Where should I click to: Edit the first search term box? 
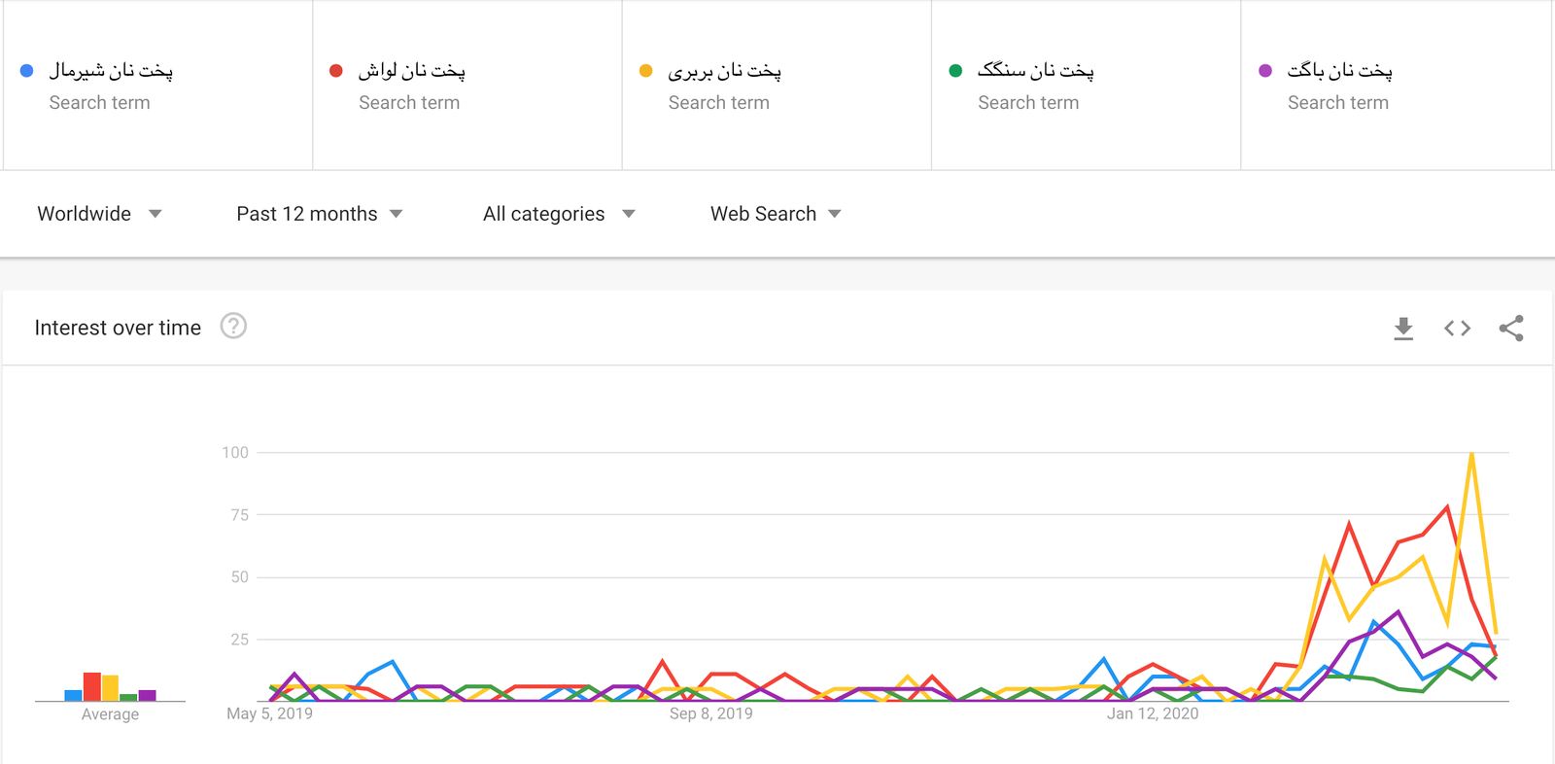[111, 71]
